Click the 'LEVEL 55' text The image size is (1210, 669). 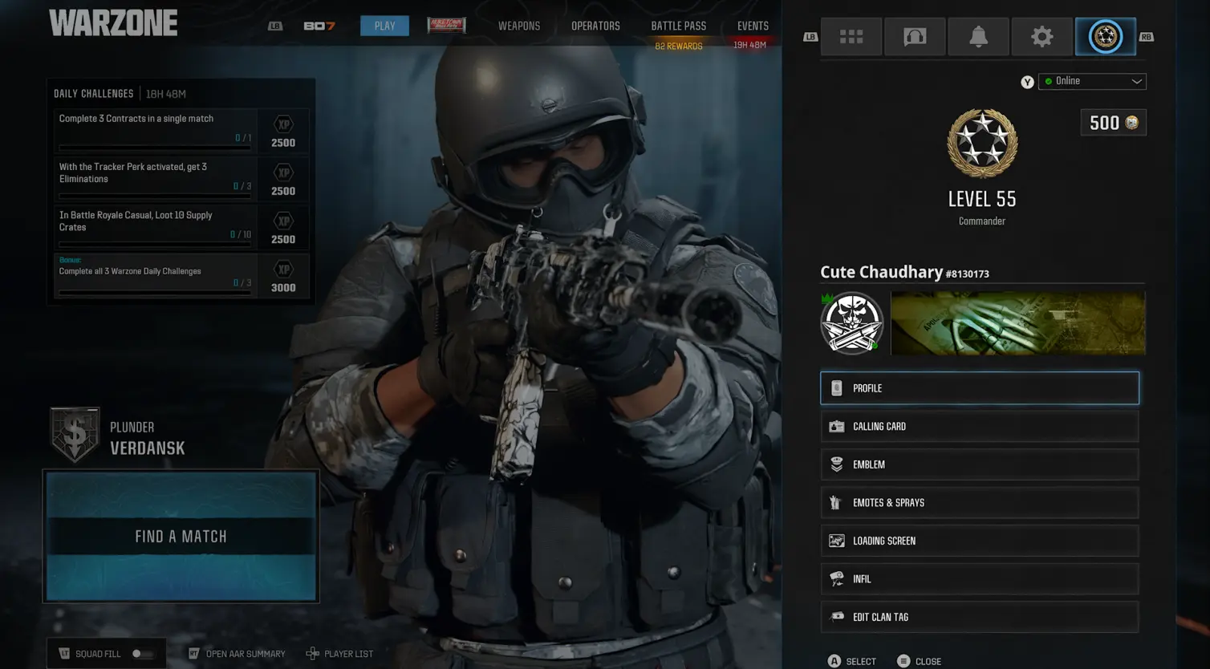(x=982, y=199)
